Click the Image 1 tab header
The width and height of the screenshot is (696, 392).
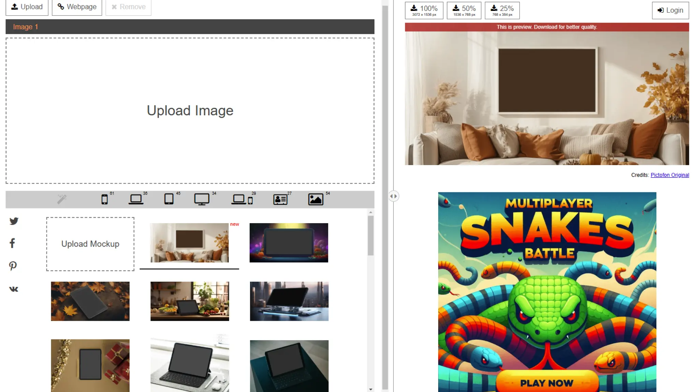point(26,27)
